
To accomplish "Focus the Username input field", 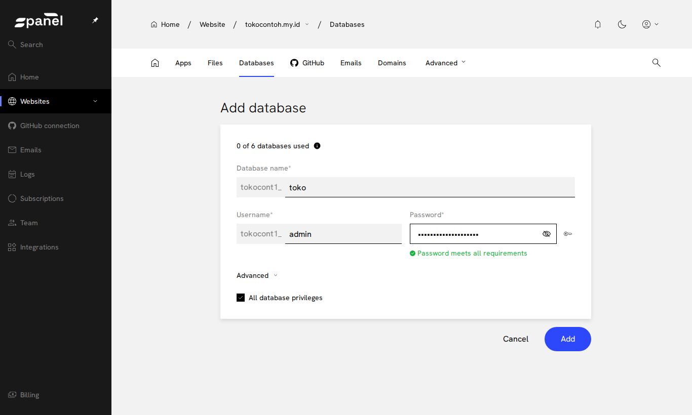I will [343, 234].
